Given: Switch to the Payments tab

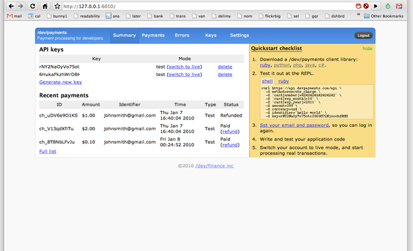Looking at the screenshot, I should pyautogui.click(x=153, y=35).
